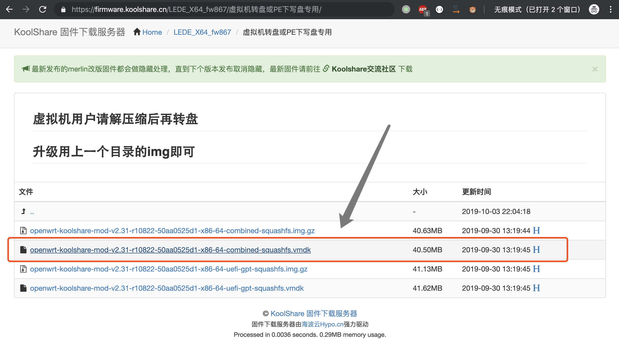Viewport: 619px width, 357px height.
Task: Click the browser back button
Action: click(x=9, y=9)
